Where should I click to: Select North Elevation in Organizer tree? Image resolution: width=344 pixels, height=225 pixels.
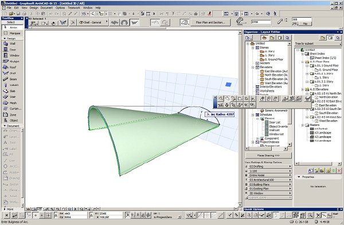(x=276, y=75)
